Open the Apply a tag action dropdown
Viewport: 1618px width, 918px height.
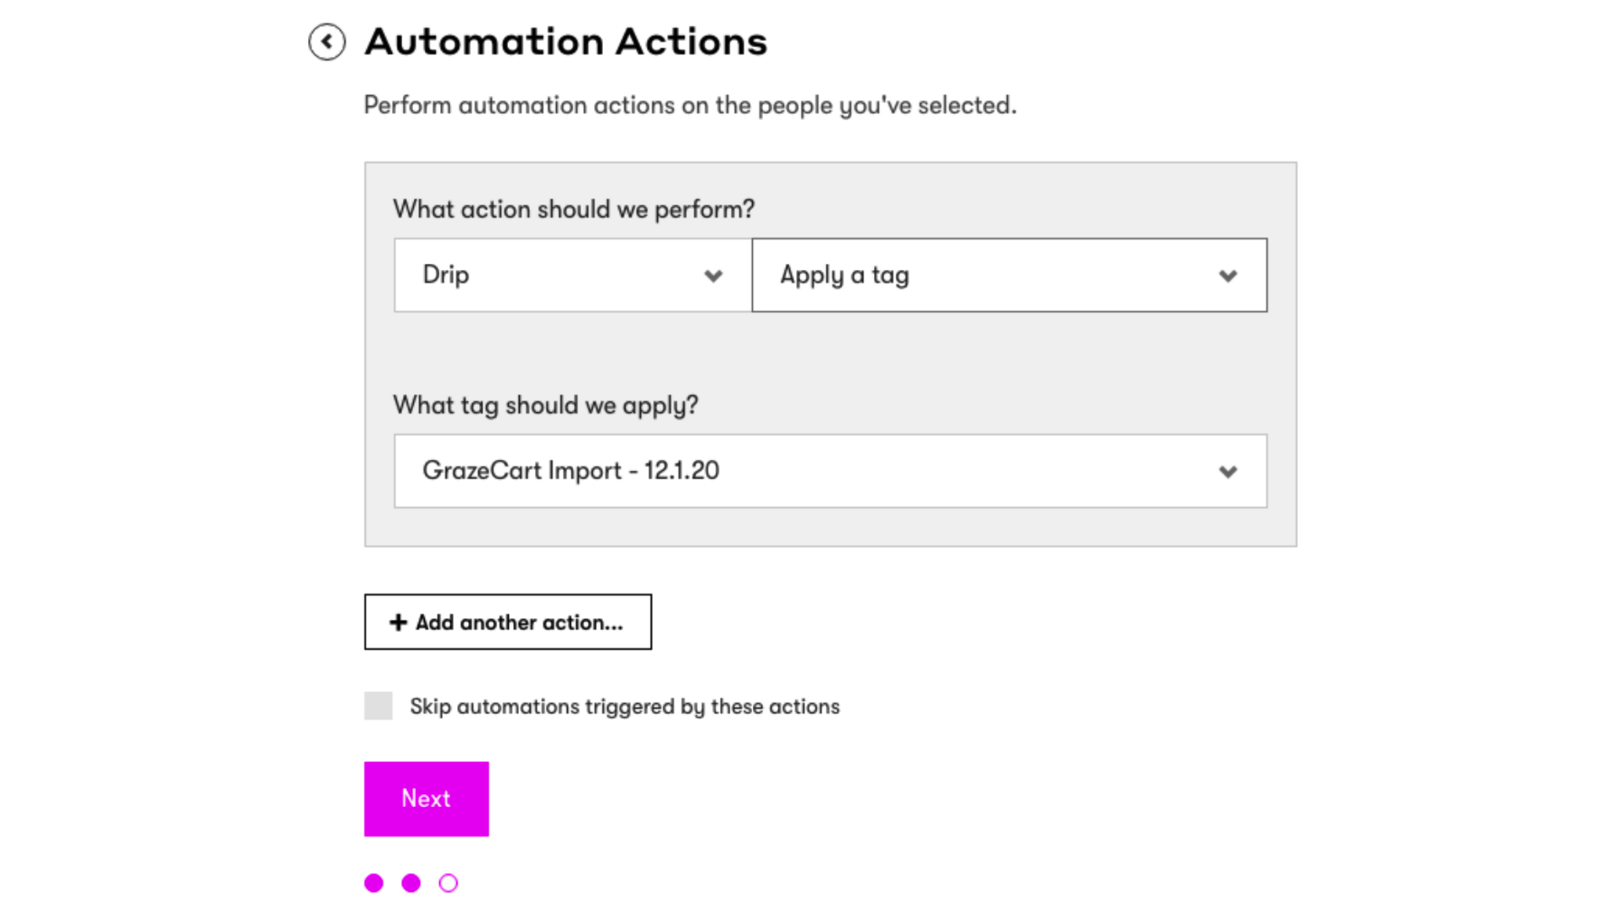1010,276
